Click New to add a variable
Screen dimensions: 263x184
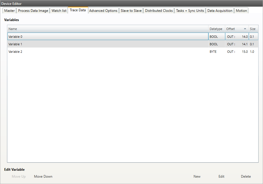(x=197, y=177)
